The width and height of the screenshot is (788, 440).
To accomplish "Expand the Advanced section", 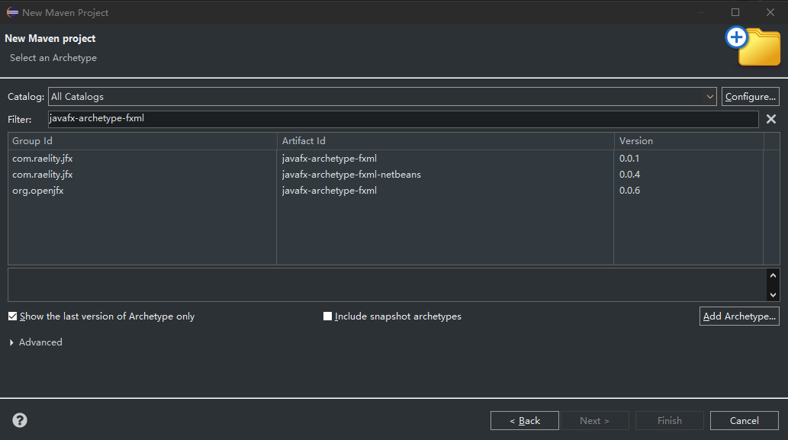I will click(x=35, y=342).
